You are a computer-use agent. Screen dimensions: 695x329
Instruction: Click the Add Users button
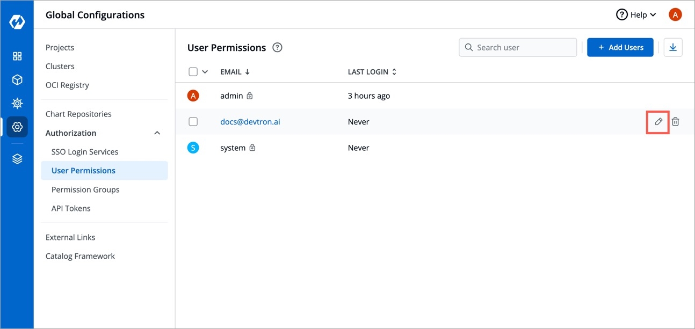[620, 47]
